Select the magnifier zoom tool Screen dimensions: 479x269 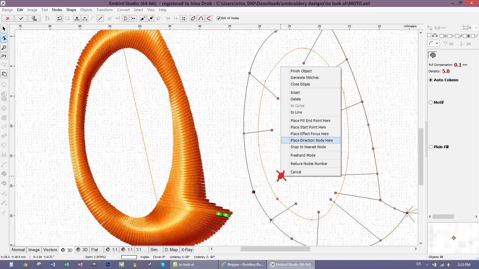click(4, 47)
